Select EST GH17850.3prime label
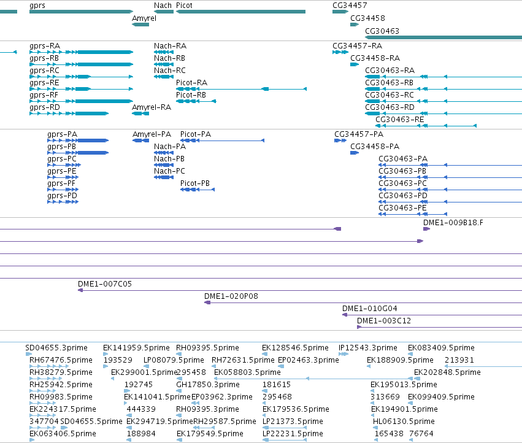This screenshot has width=522, height=443. (208, 385)
